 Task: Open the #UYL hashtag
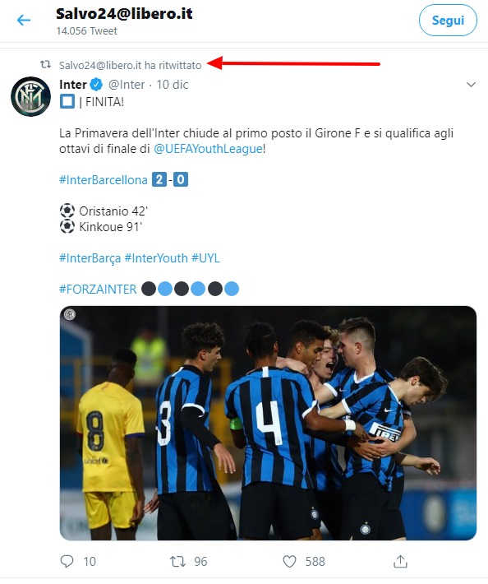tap(205, 258)
